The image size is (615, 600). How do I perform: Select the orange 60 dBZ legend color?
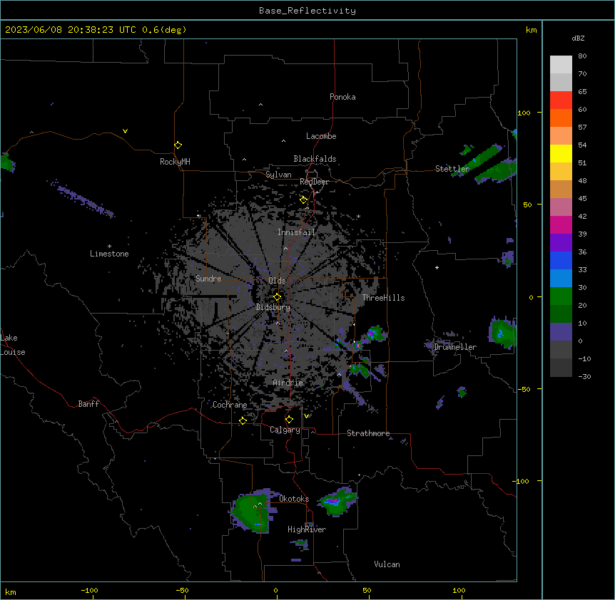(x=561, y=118)
